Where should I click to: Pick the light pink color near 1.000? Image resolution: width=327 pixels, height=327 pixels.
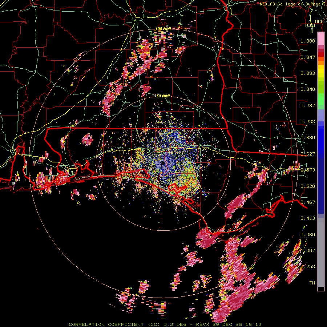(x=321, y=39)
